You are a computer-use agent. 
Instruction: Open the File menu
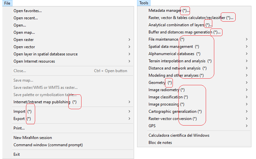(x=7, y=3)
